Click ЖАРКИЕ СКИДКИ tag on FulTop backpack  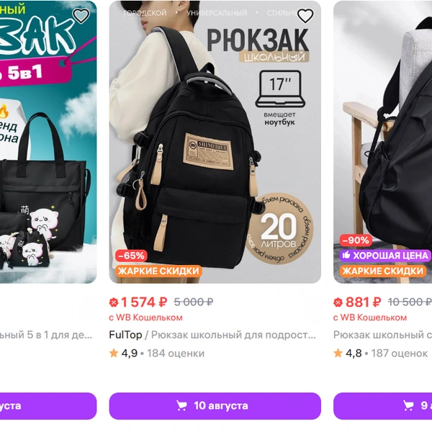(158, 271)
